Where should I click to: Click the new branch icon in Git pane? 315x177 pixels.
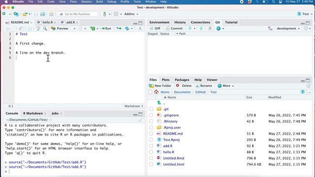pyautogui.click(x=270, y=29)
